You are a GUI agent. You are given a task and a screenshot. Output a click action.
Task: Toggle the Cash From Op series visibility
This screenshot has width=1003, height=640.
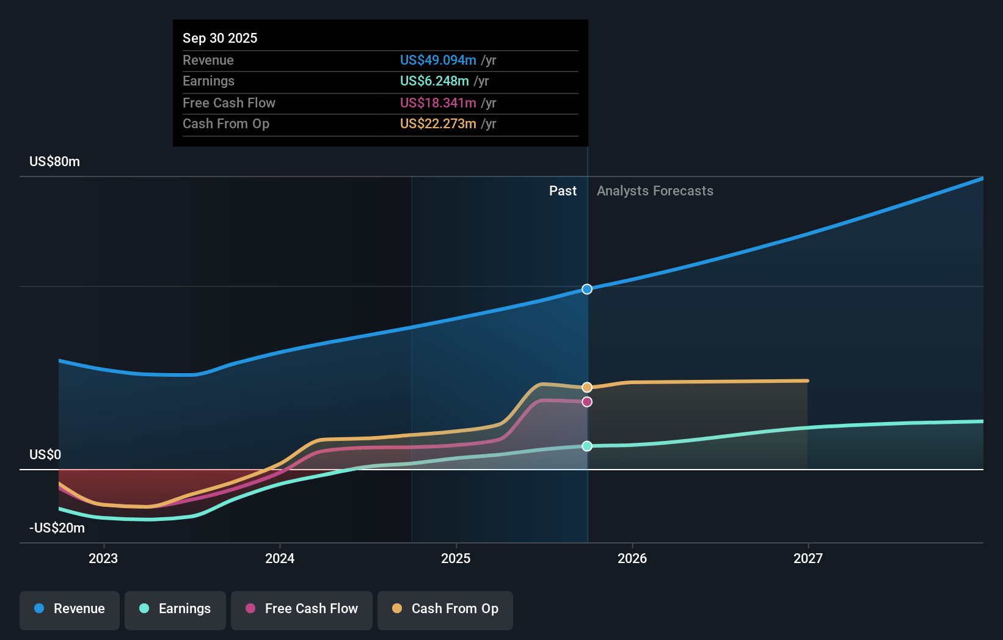pyautogui.click(x=445, y=609)
